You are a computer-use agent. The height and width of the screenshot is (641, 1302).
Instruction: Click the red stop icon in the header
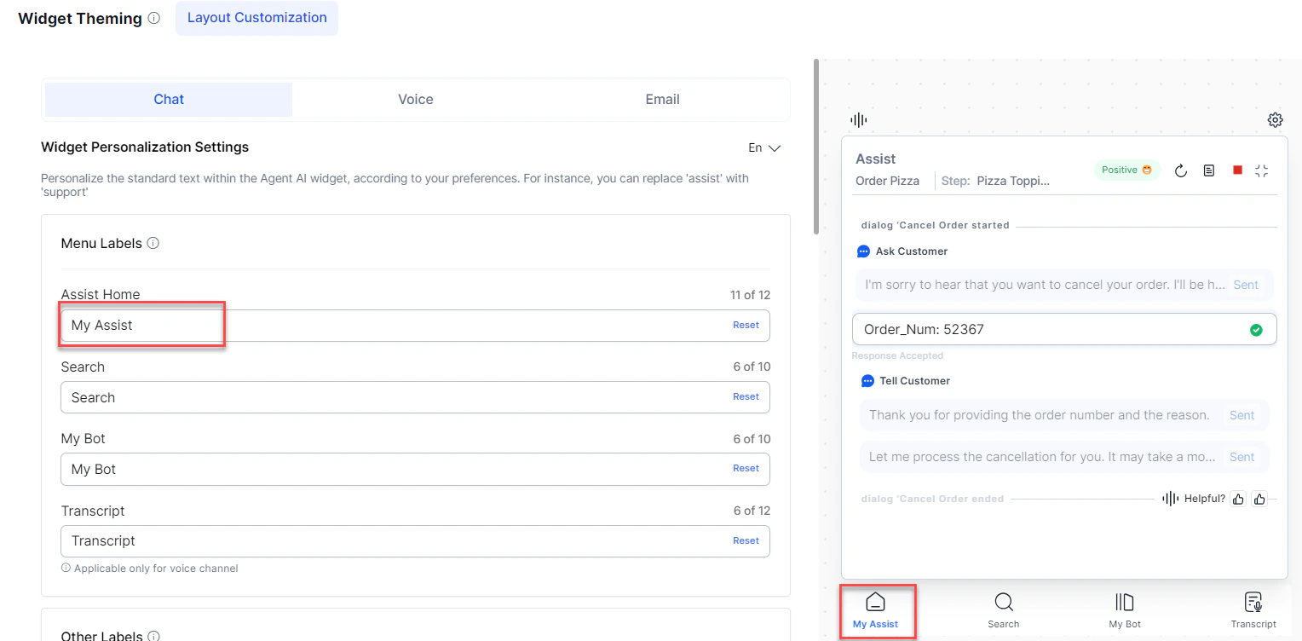point(1237,170)
